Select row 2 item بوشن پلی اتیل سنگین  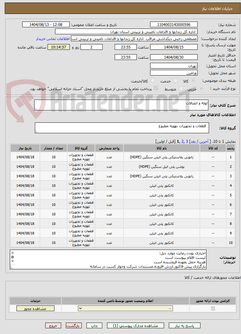[162, 167]
